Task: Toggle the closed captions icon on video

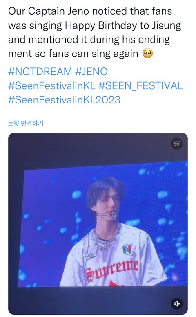Action: [177, 144]
